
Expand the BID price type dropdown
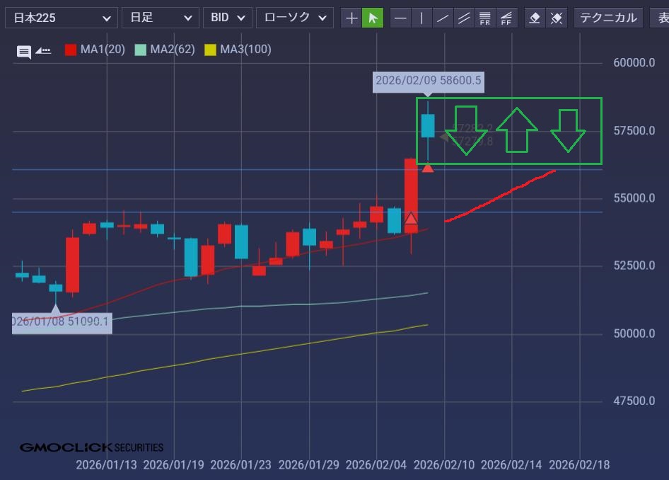point(227,18)
